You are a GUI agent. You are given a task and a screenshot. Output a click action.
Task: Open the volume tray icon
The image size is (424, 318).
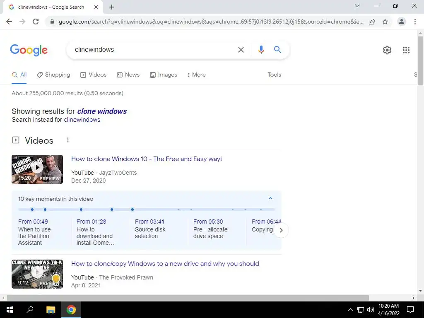370,310
